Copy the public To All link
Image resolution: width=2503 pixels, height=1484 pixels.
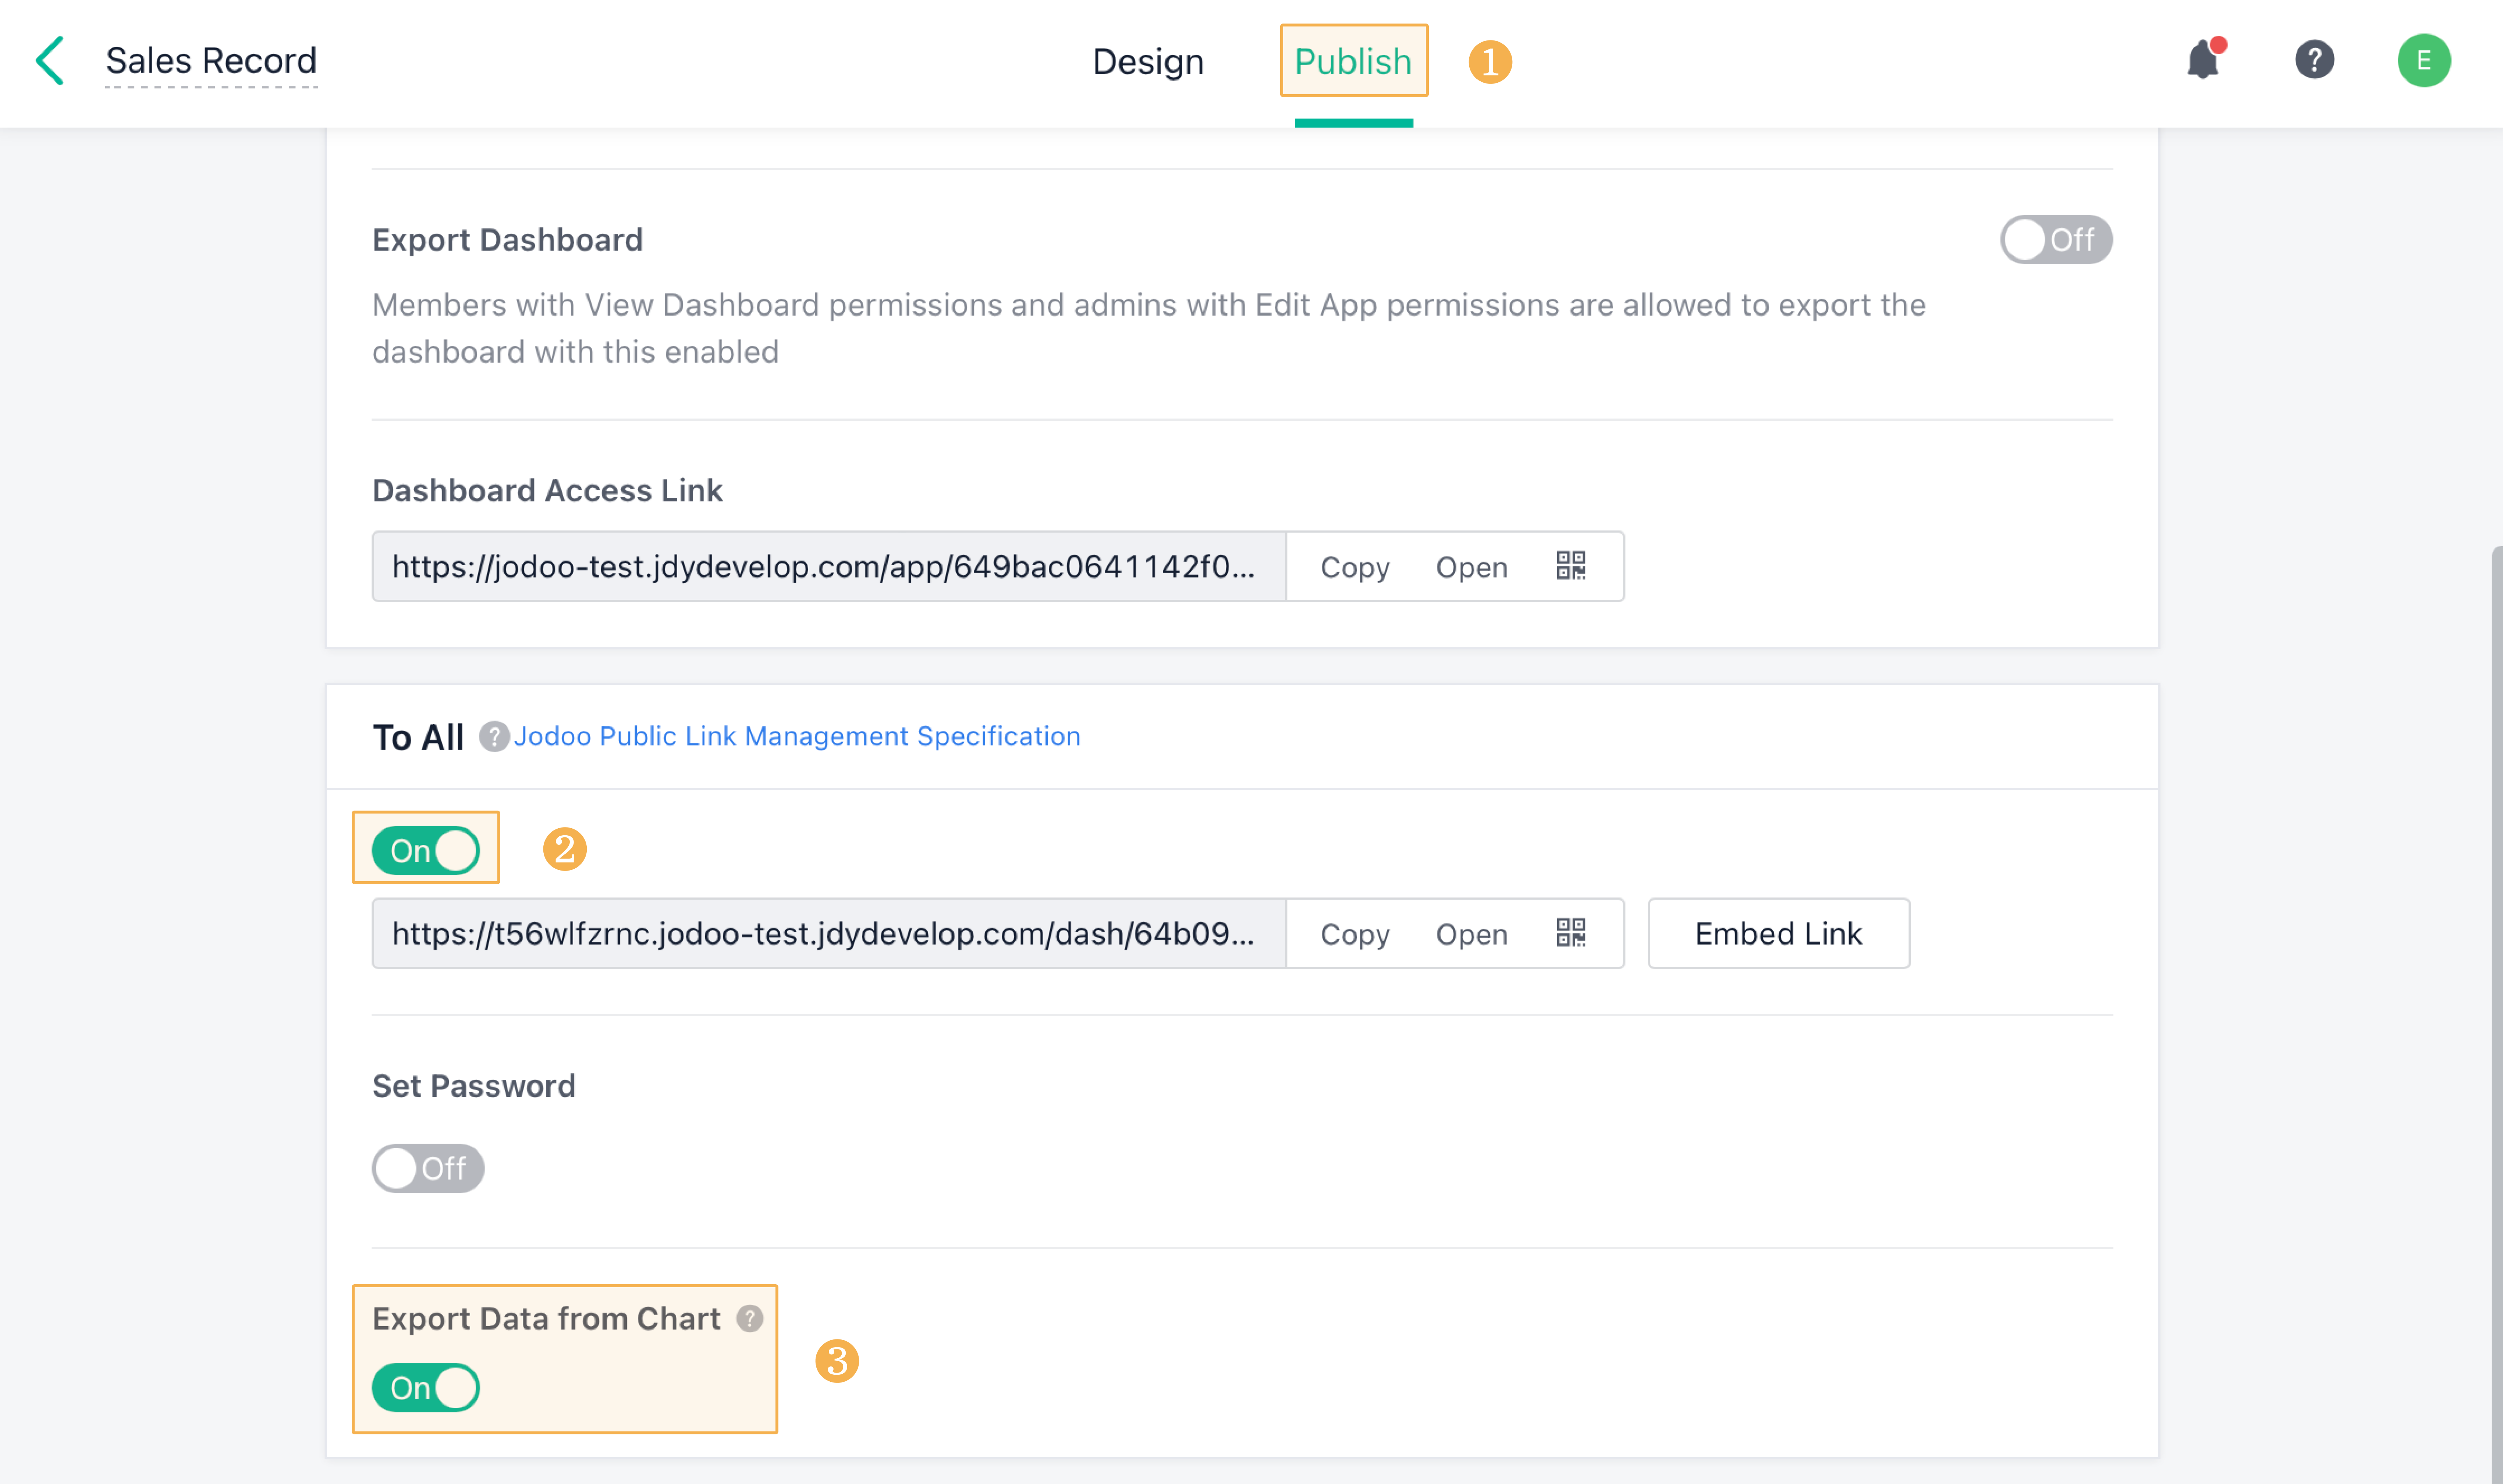(x=1355, y=934)
